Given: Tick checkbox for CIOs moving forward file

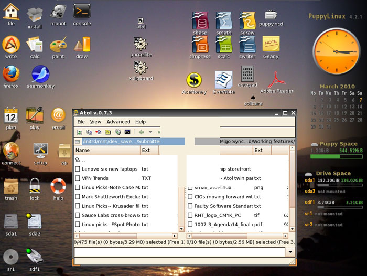Looking at the screenshot, I should pos(190,197).
